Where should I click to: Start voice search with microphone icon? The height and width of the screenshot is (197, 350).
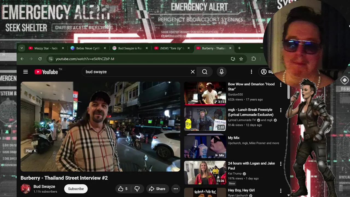coord(222,72)
